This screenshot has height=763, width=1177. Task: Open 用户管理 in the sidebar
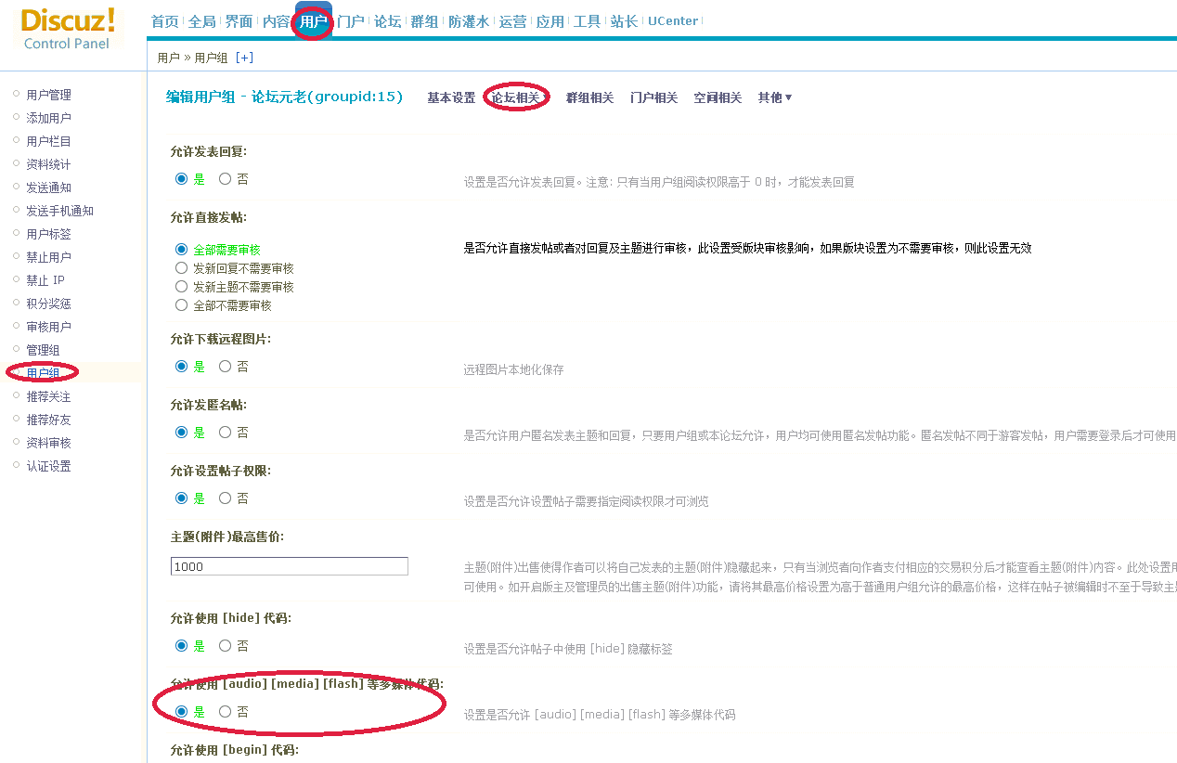pyautogui.click(x=48, y=95)
